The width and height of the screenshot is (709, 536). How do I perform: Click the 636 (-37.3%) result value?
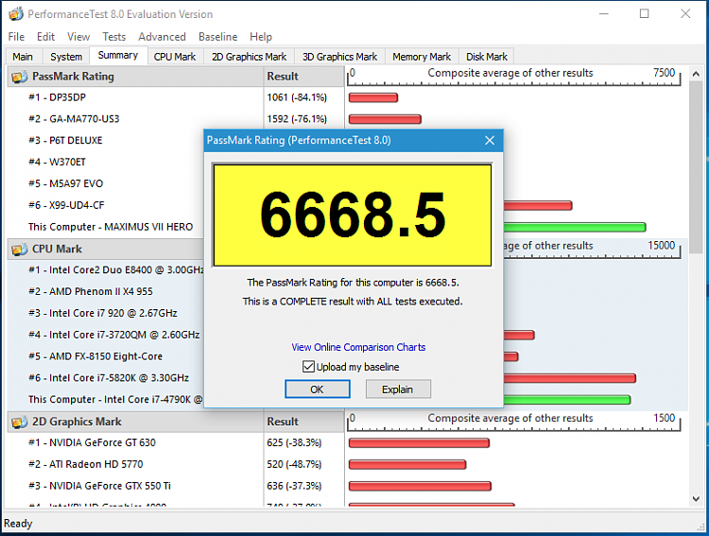(294, 486)
